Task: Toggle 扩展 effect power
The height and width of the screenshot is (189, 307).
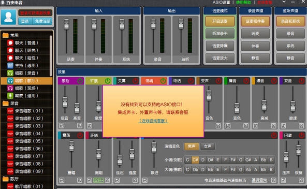Action: [x=108, y=81]
